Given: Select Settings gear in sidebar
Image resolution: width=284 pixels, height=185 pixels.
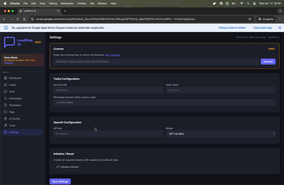Looking at the screenshot, I should (x=5, y=132).
